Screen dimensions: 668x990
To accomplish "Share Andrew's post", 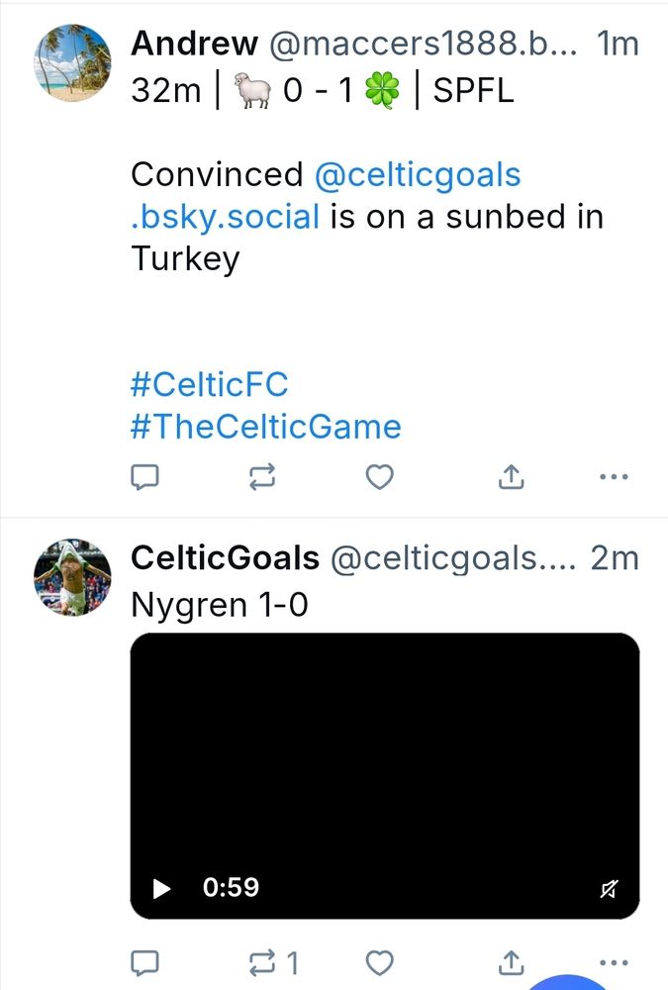I will 511,477.
